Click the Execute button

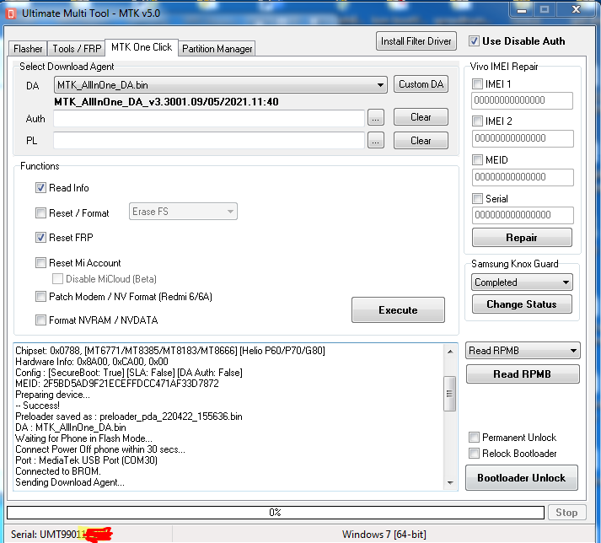[x=398, y=309]
